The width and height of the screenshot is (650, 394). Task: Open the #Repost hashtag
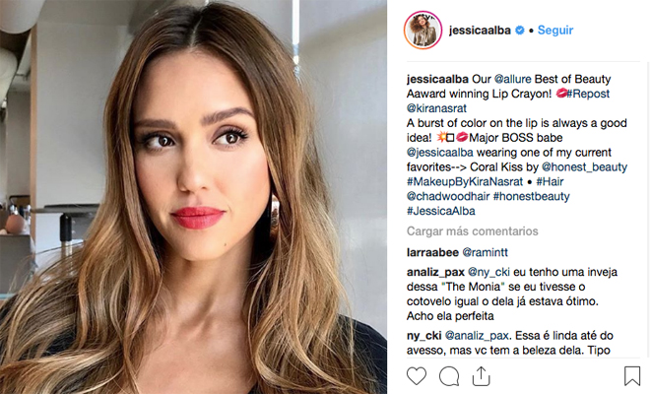click(588, 94)
